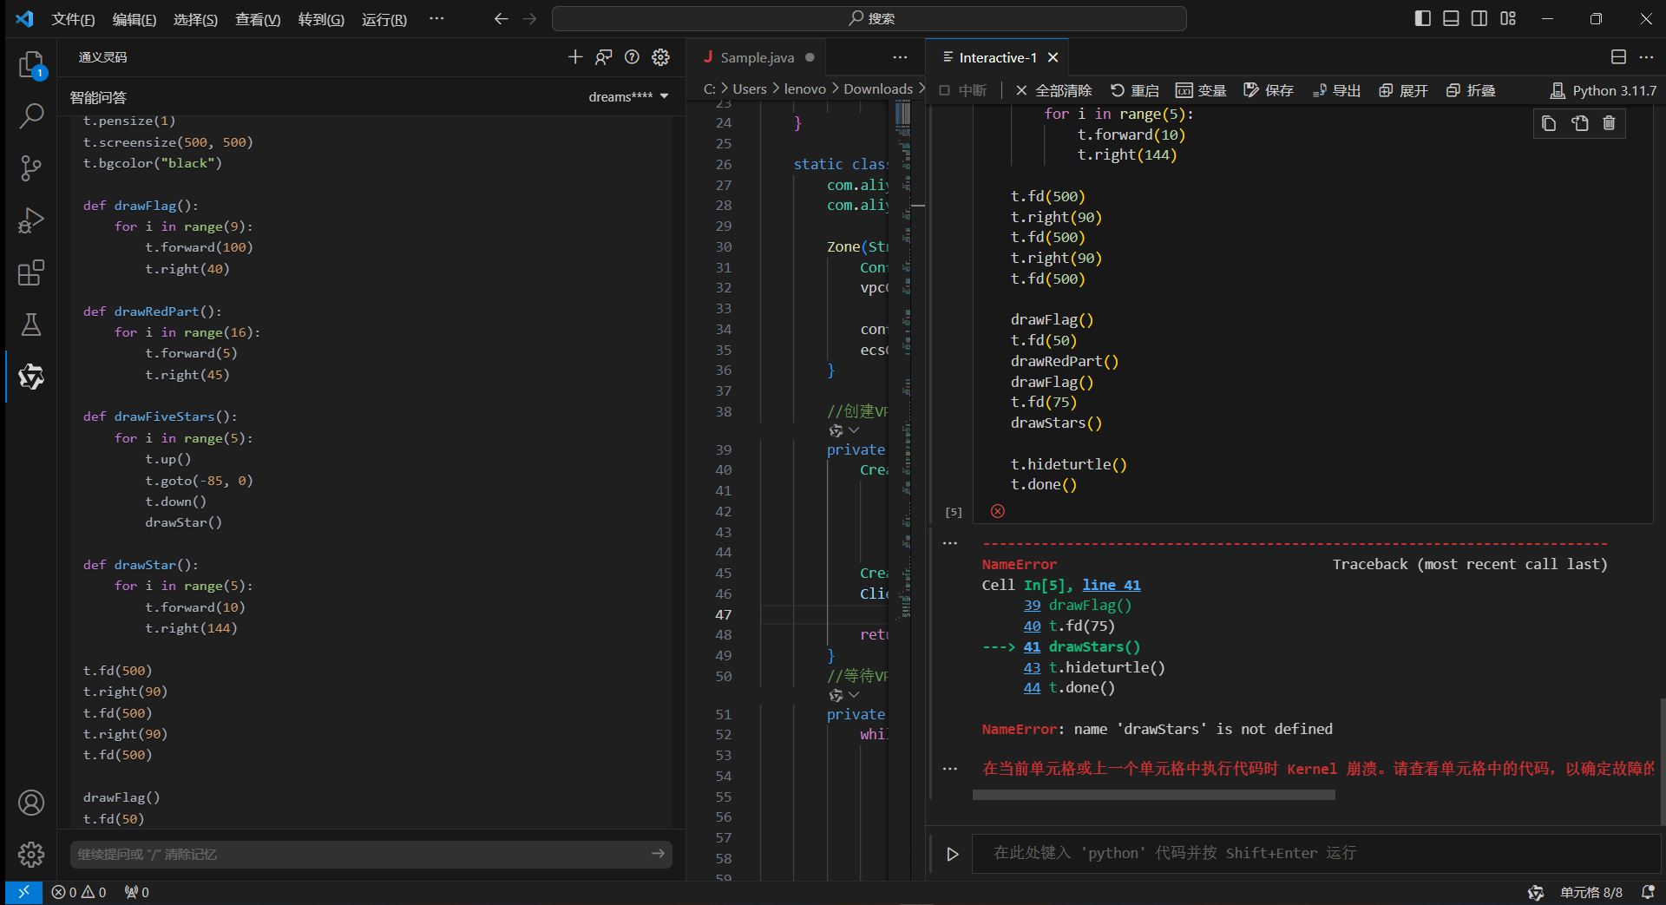Click the Tongyi Lingma status bar icon
This screenshot has width=1666, height=905.
click(x=1536, y=892)
